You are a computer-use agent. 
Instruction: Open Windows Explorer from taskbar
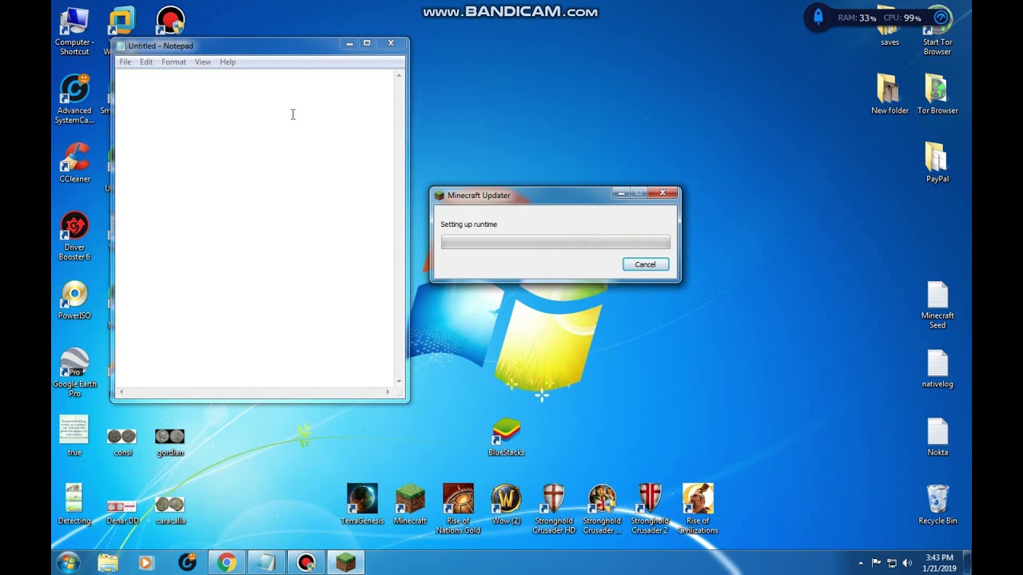point(108,563)
